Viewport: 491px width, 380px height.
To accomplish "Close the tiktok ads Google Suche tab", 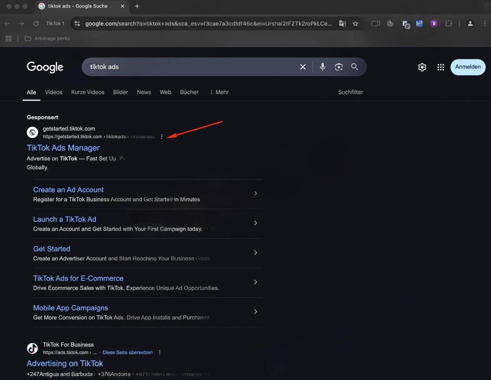I will click(x=122, y=6).
